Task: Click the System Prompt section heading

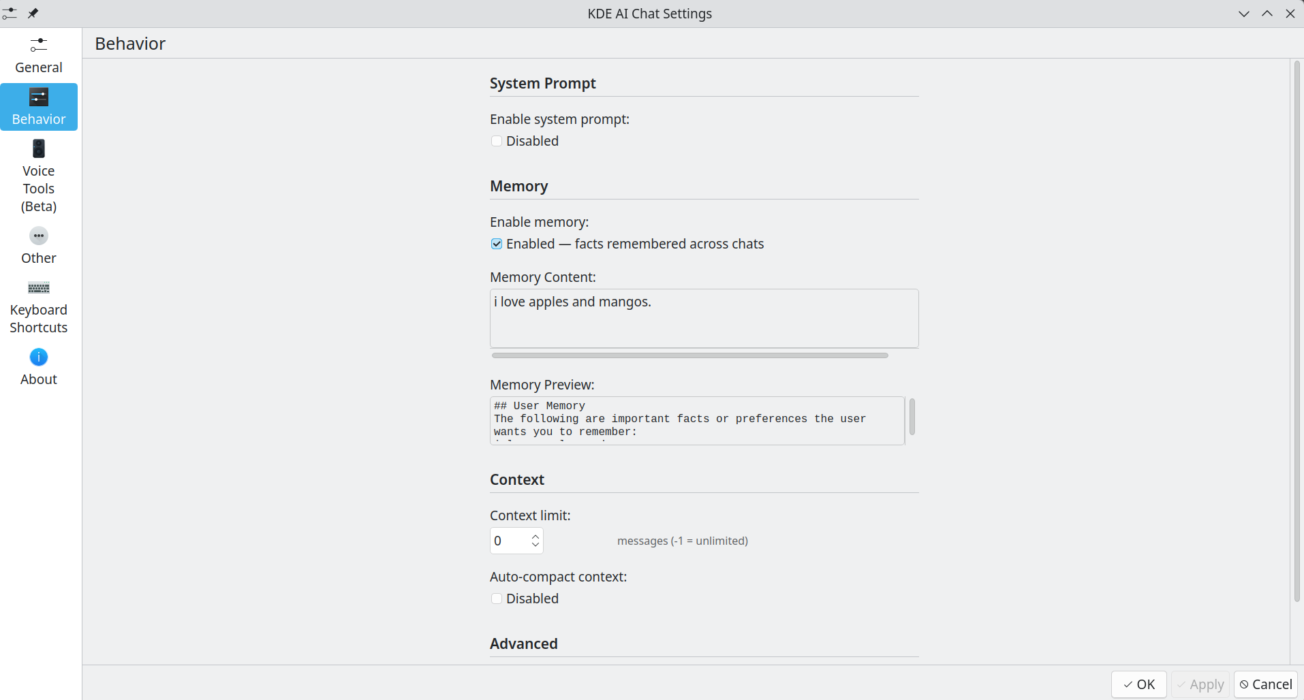Action: tap(542, 83)
